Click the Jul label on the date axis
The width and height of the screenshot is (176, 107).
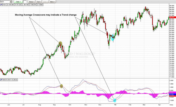click(x=23, y=105)
